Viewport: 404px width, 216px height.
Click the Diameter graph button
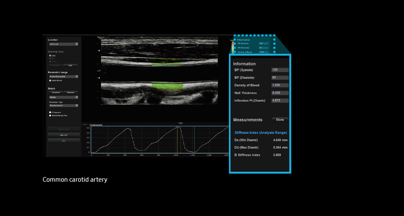coord(70,92)
